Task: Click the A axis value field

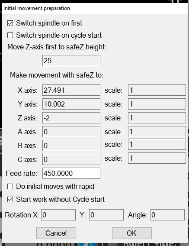Action: pyautogui.click(x=71, y=132)
